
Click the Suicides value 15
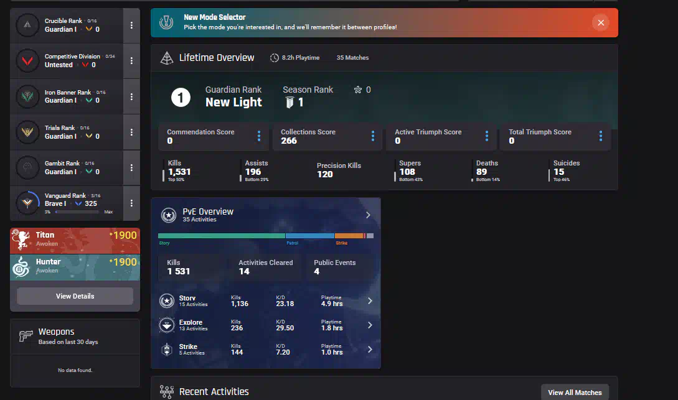point(558,172)
